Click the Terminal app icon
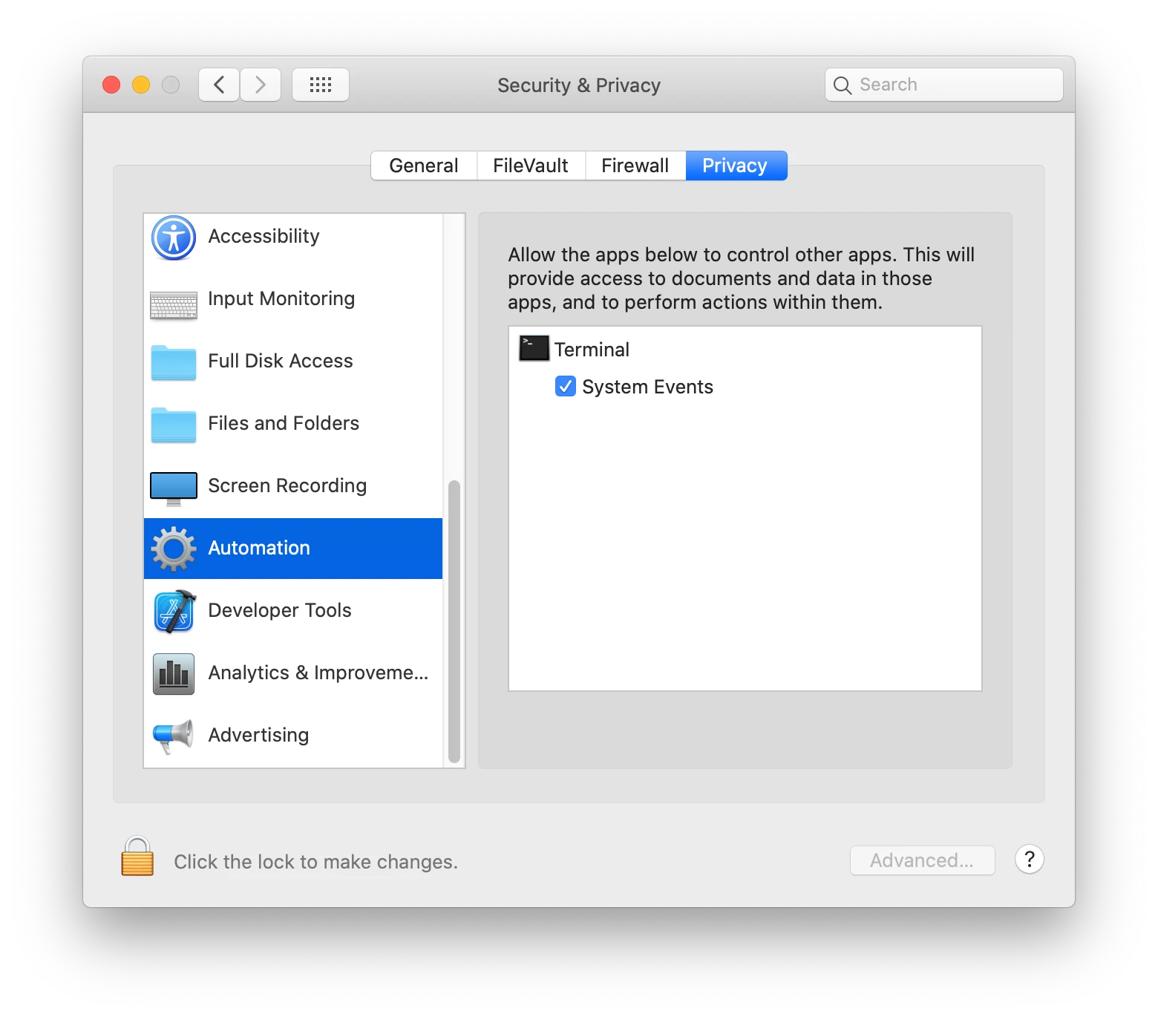1158x1017 pixels. [534, 348]
